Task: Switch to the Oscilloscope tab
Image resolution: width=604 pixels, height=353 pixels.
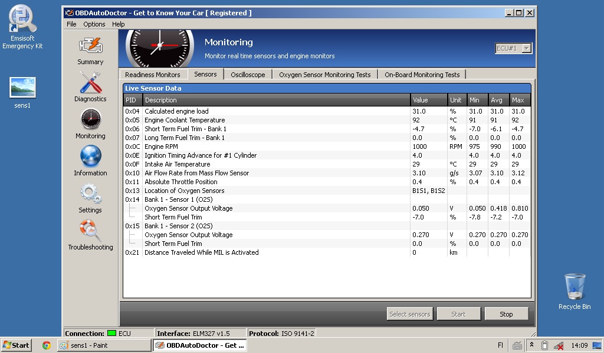Action: tap(248, 75)
